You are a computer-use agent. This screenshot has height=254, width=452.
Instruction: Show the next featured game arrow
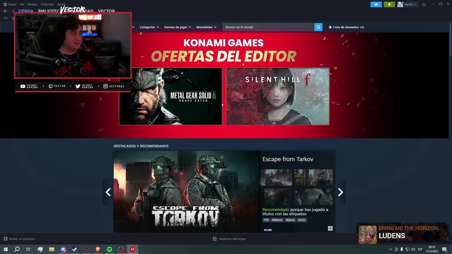340,192
